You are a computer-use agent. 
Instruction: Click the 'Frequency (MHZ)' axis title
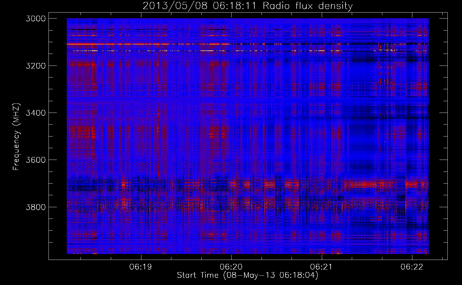(17, 137)
